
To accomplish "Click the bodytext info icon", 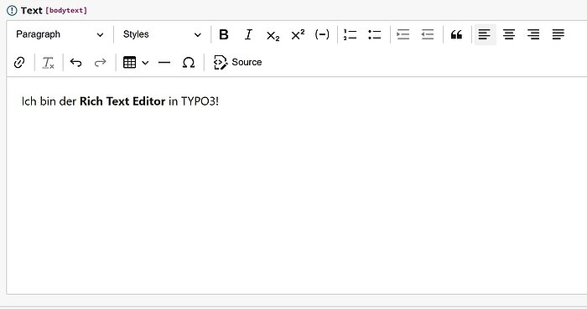I will point(12,10).
